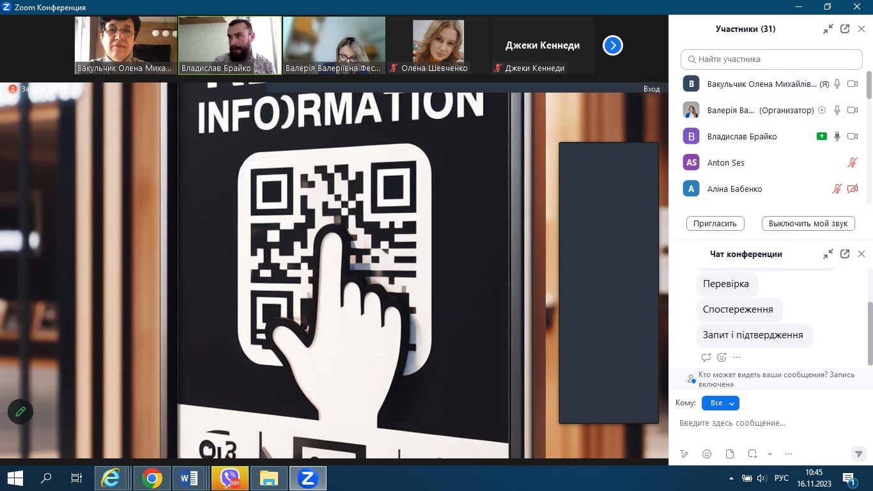Click muted microphone icon for Аліна Бабенко
This screenshot has width=873, height=491.
[x=837, y=189]
